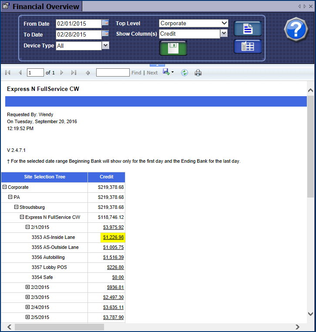
Task: Collapse the 2/1/2015 date node
Action: tap(27, 227)
